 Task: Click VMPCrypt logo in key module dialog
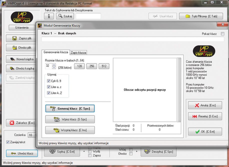click(204, 51)
